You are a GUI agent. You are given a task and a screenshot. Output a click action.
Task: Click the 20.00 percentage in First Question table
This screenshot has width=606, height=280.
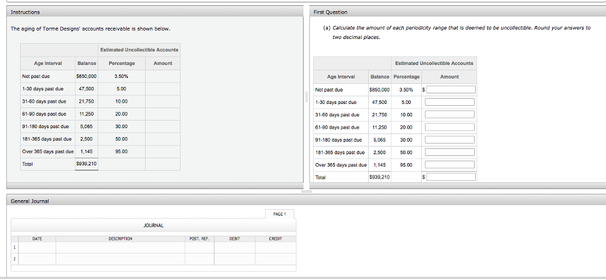coord(406,127)
